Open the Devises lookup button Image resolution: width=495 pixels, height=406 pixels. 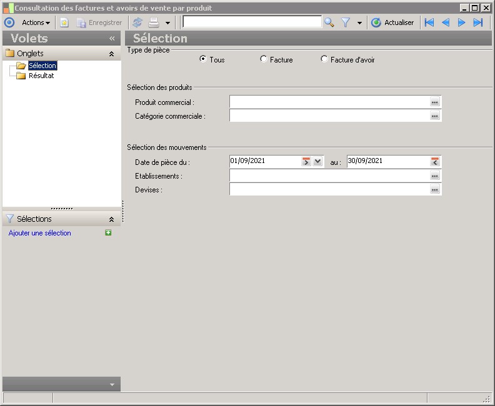(435, 190)
